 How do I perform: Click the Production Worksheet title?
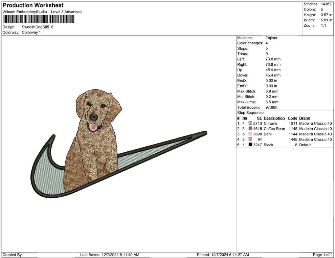point(33,5)
